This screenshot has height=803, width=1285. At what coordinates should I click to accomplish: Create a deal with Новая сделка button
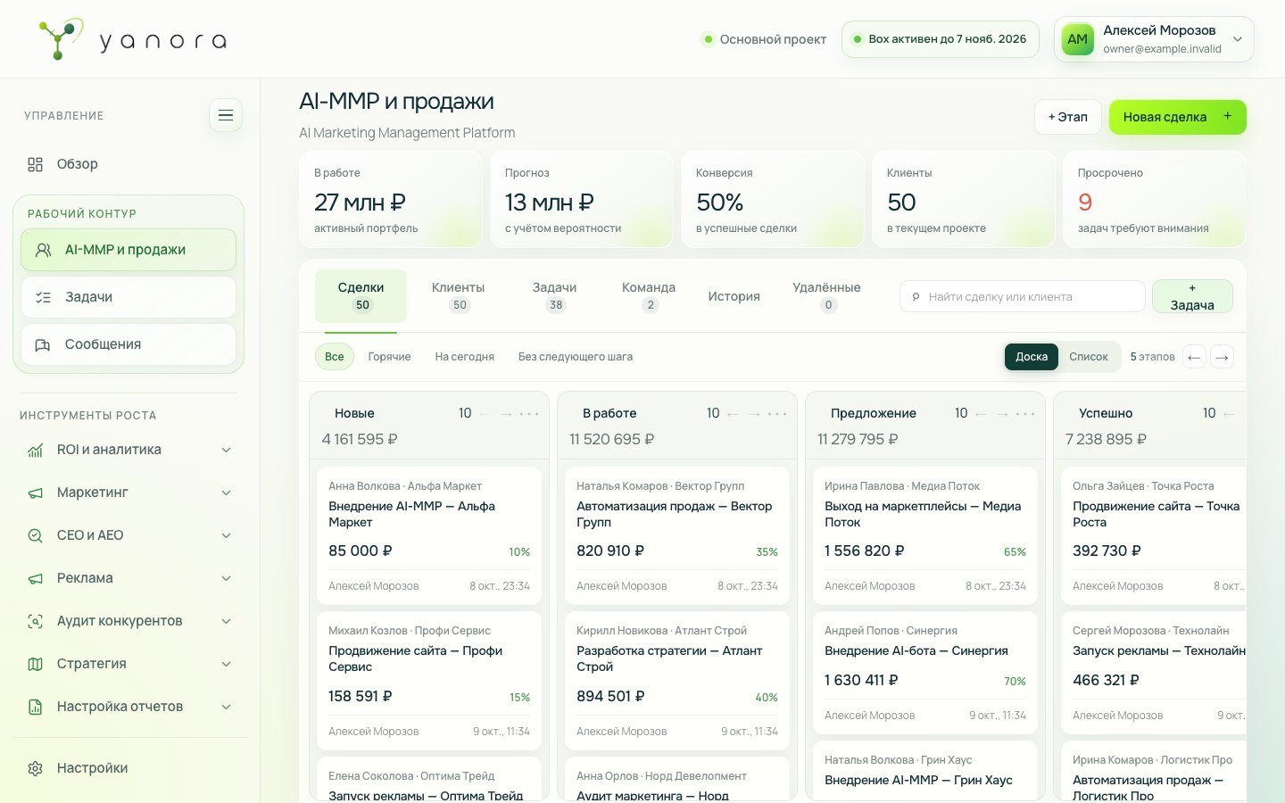pos(1178,117)
